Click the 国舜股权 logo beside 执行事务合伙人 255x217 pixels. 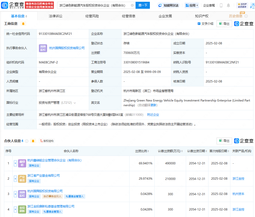43,48
